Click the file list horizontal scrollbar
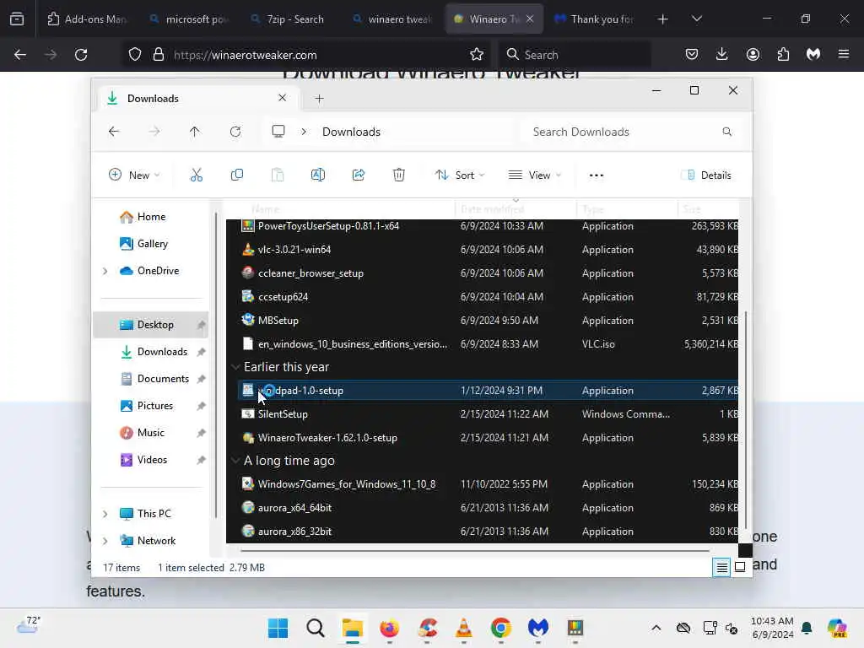The height and width of the screenshot is (648, 864). coord(474,550)
